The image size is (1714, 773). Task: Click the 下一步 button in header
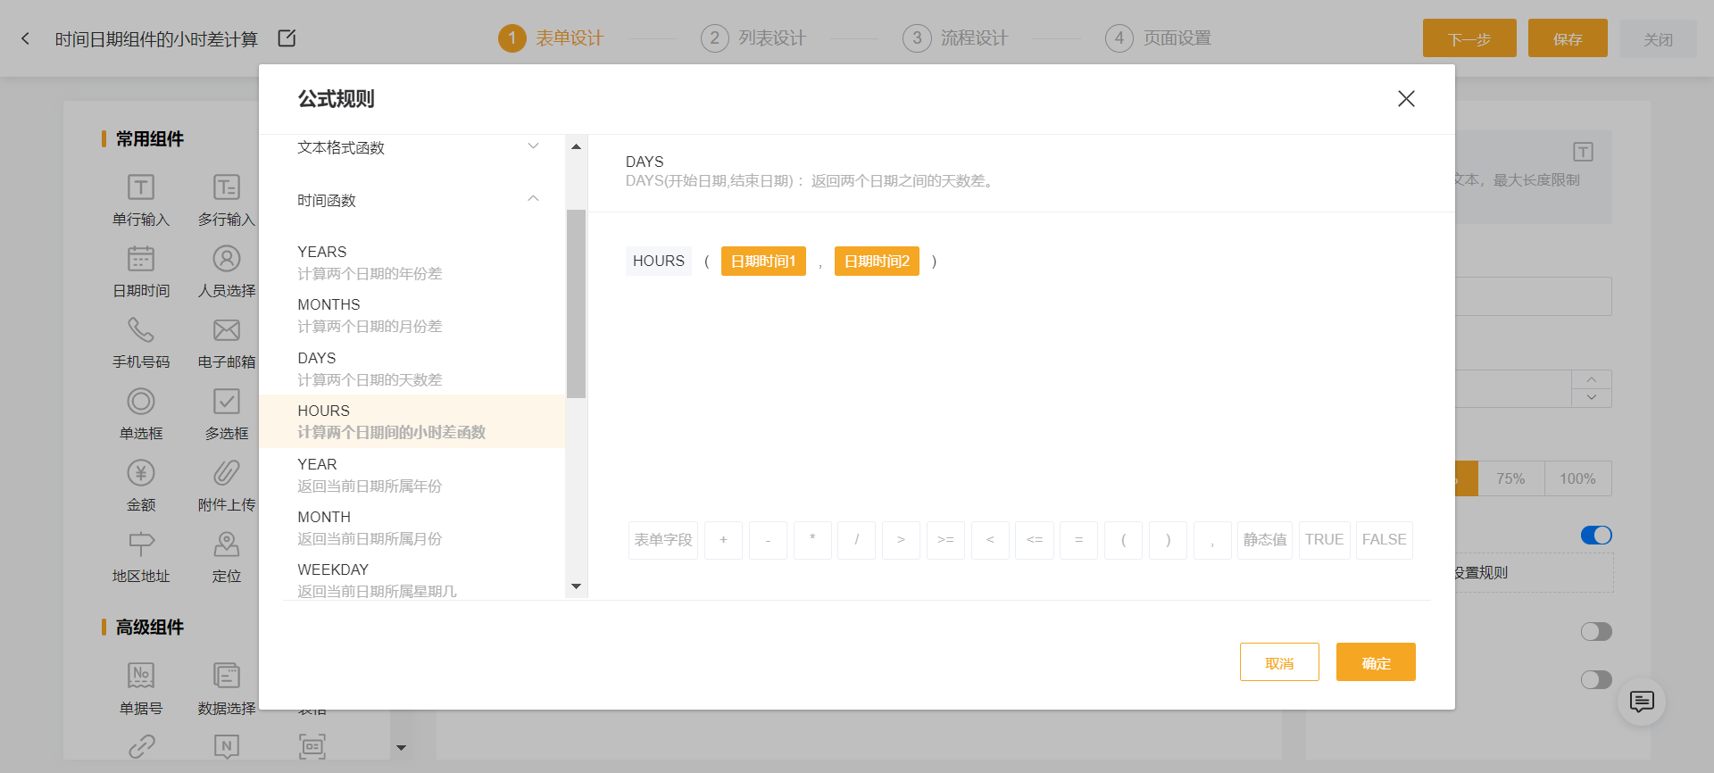pyautogui.click(x=1469, y=38)
